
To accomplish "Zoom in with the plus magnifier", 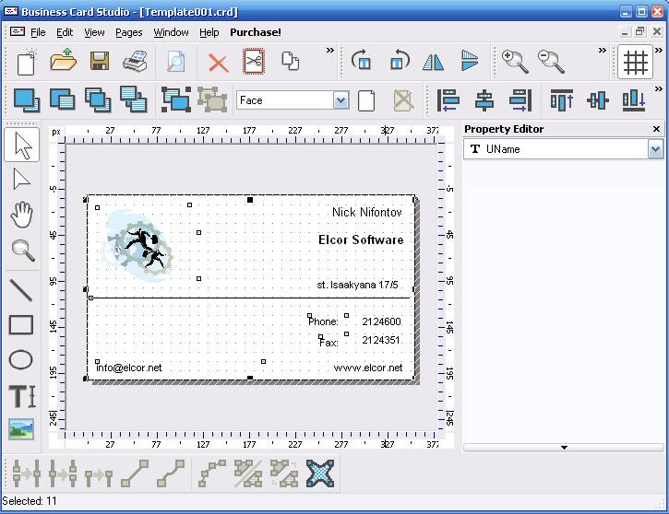I will (x=515, y=62).
